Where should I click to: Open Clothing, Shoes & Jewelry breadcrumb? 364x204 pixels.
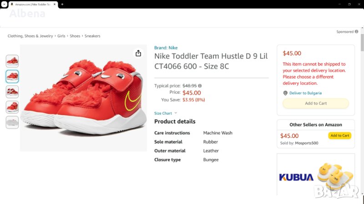click(30, 36)
